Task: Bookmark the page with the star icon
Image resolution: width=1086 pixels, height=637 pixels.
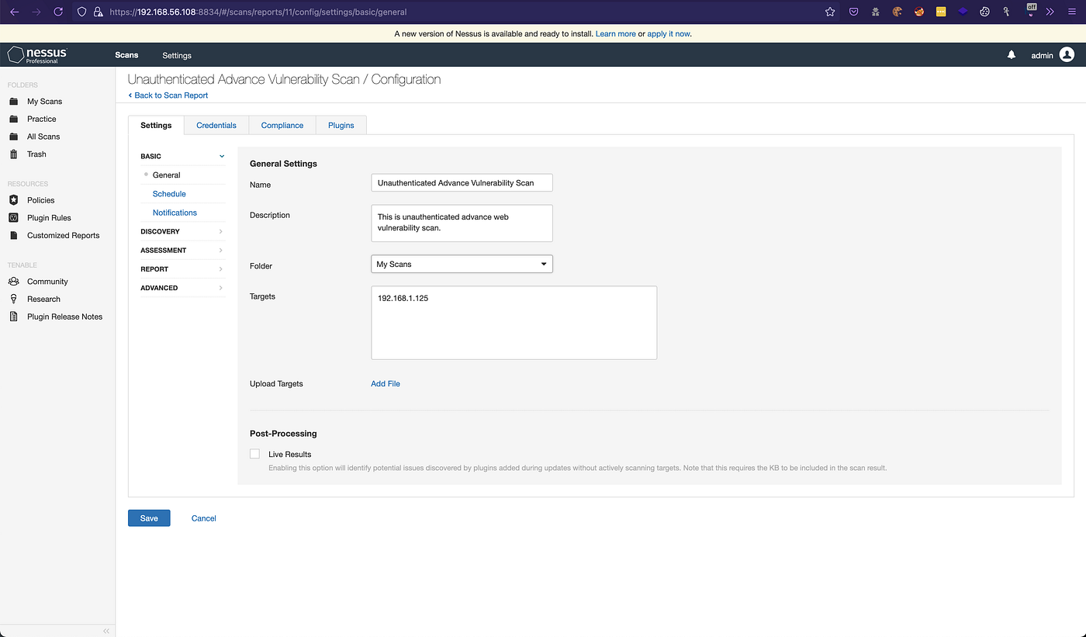Action: [x=831, y=12]
